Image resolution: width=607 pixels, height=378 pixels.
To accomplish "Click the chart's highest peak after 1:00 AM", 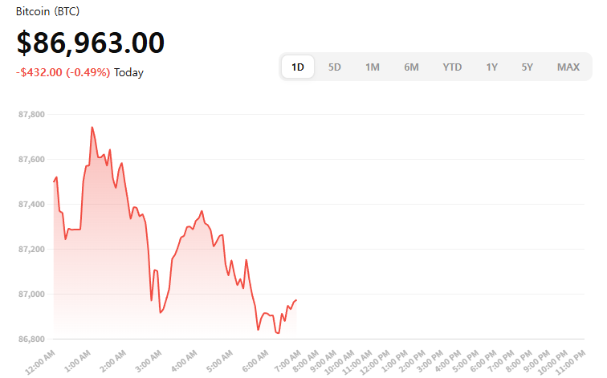I will tap(92, 127).
